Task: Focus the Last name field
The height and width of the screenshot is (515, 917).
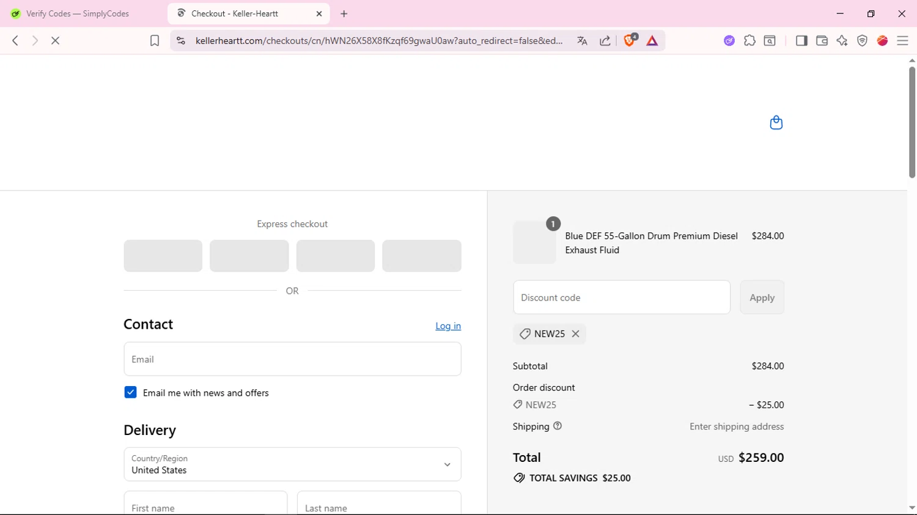Action: point(379,503)
